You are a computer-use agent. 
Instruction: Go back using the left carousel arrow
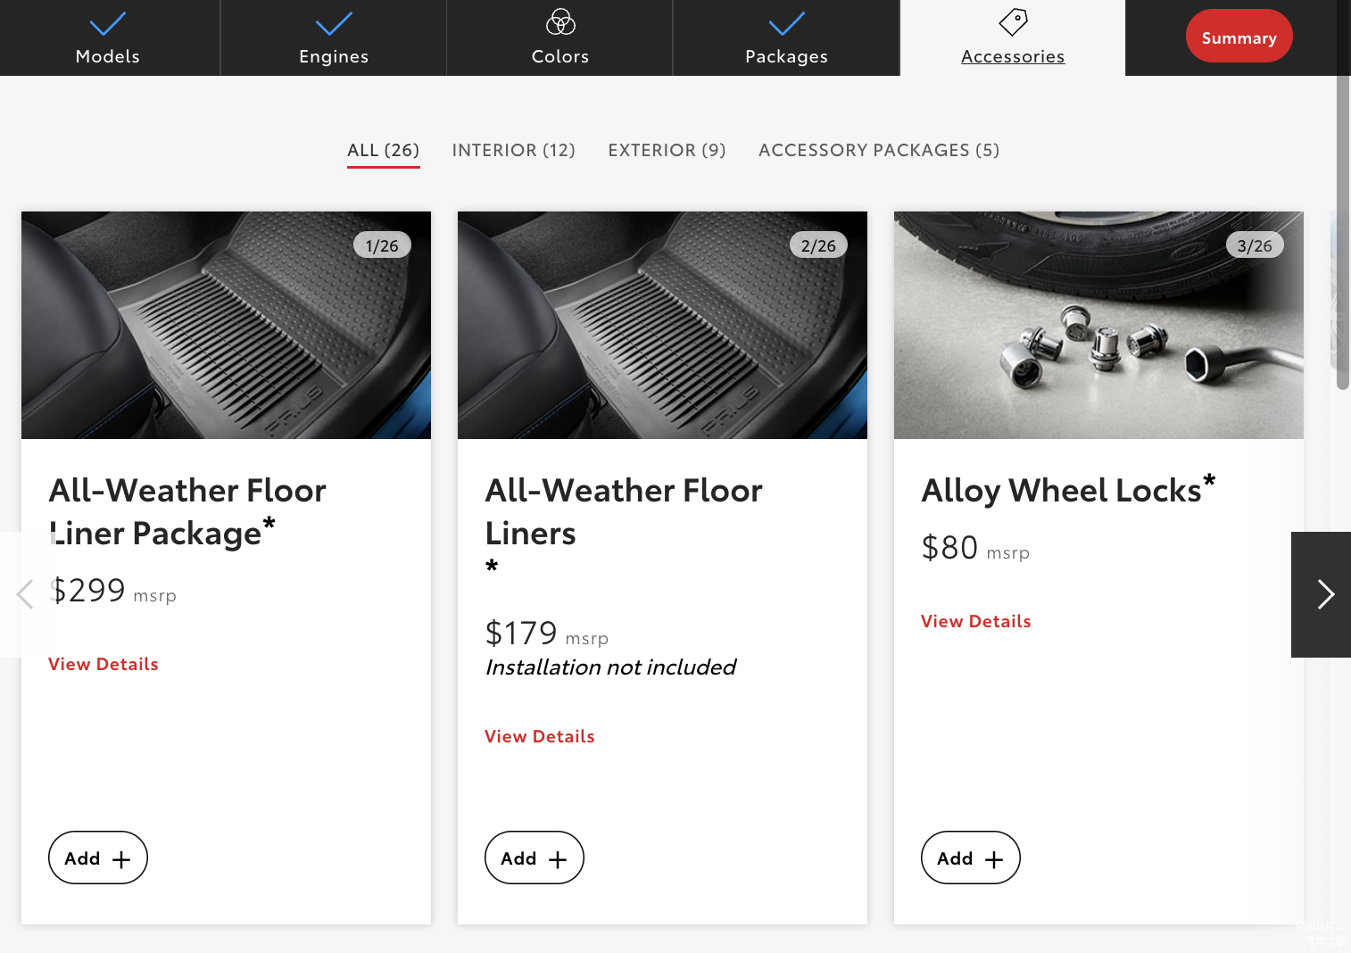(25, 594)
